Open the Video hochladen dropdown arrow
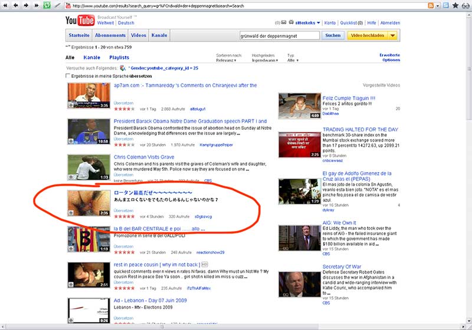 pos(392,35)
